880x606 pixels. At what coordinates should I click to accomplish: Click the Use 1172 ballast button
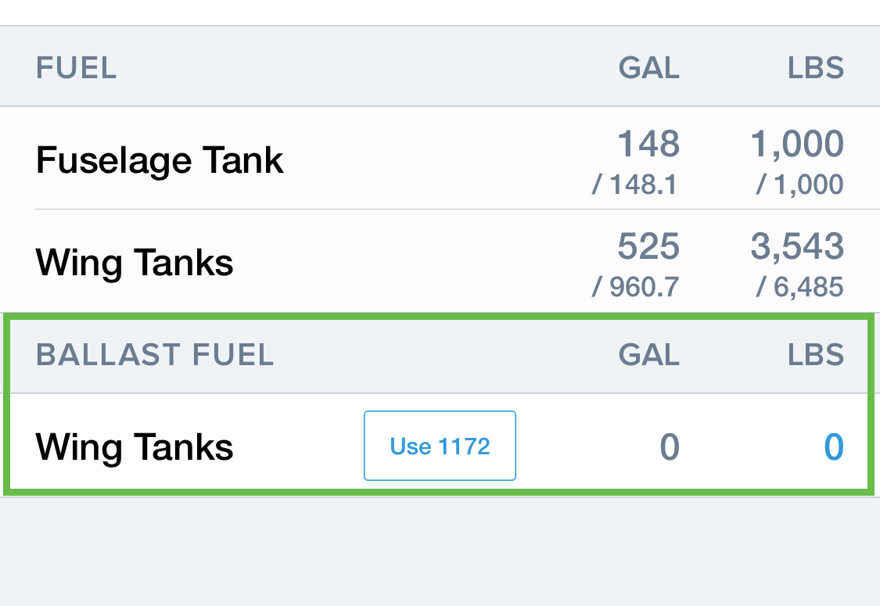click(440, 446)
